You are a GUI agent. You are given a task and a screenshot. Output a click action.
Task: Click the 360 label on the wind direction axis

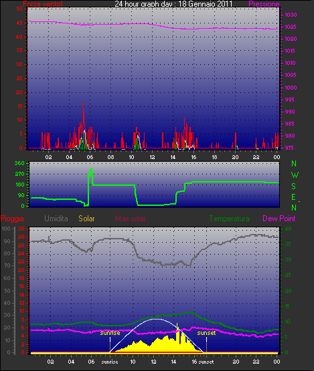19,163
